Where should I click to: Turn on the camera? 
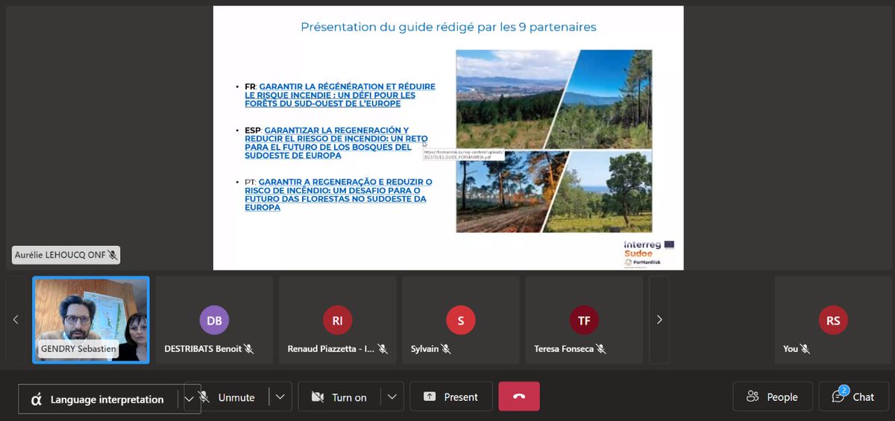point(339,397)
